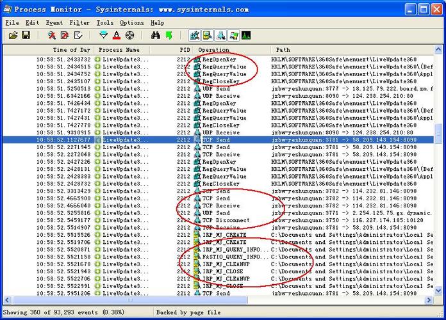Open the Edit menu
The height and width of the screenshot is (320, 446).
click(x=32, y=23)
